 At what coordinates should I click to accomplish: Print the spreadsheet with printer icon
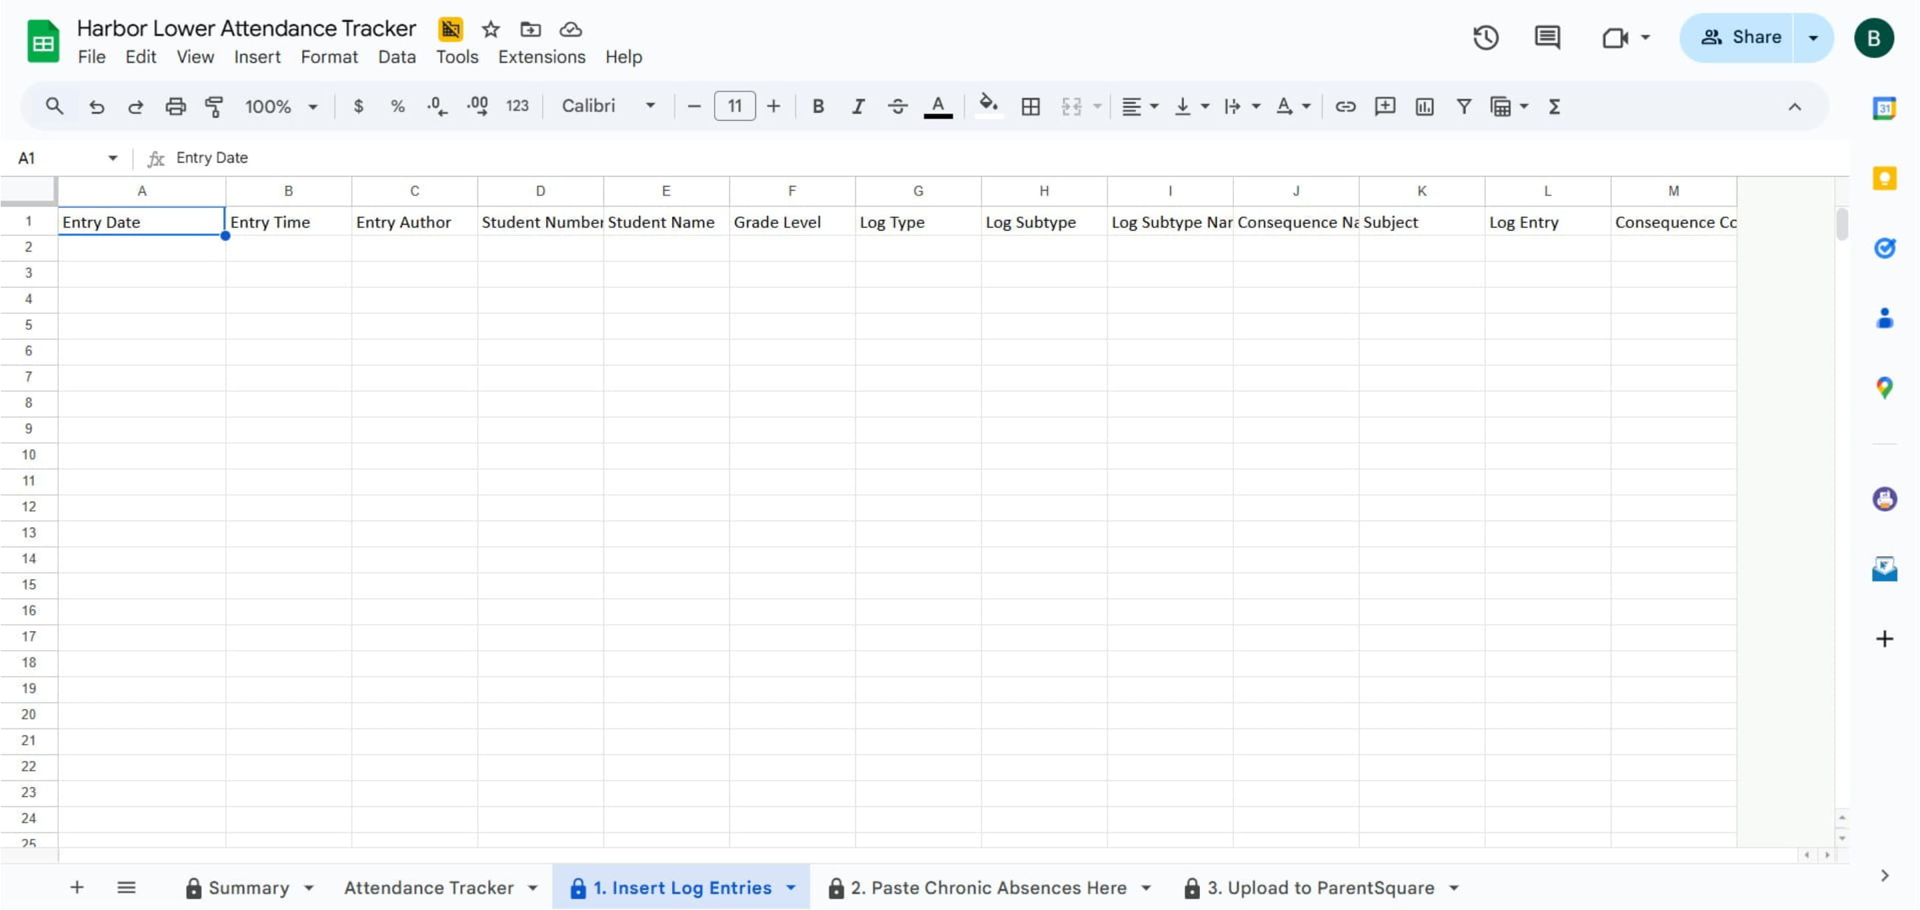click(175, 107)
